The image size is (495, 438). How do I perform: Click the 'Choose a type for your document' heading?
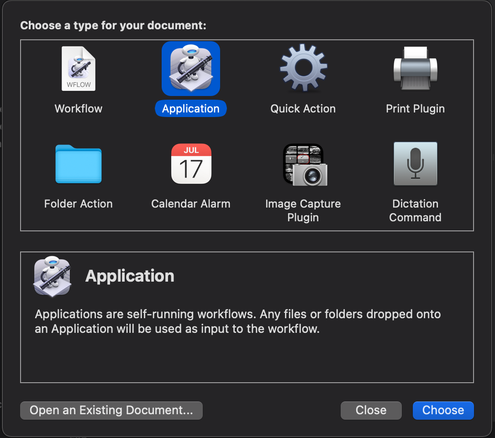click(113, 25)
